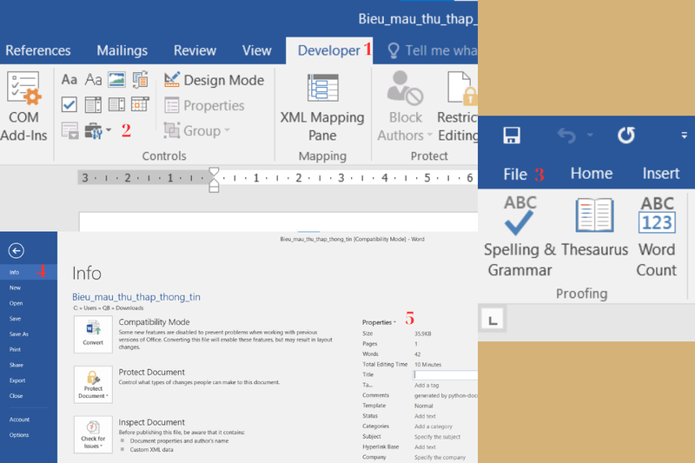Insert Check Box content control
695x463 pixels.
[69, 104]
